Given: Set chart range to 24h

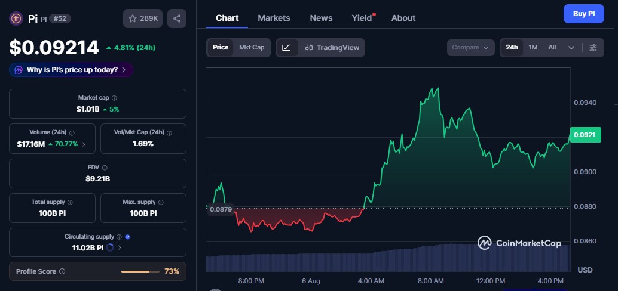Looking at the screenshot, I should click(512, 47).
